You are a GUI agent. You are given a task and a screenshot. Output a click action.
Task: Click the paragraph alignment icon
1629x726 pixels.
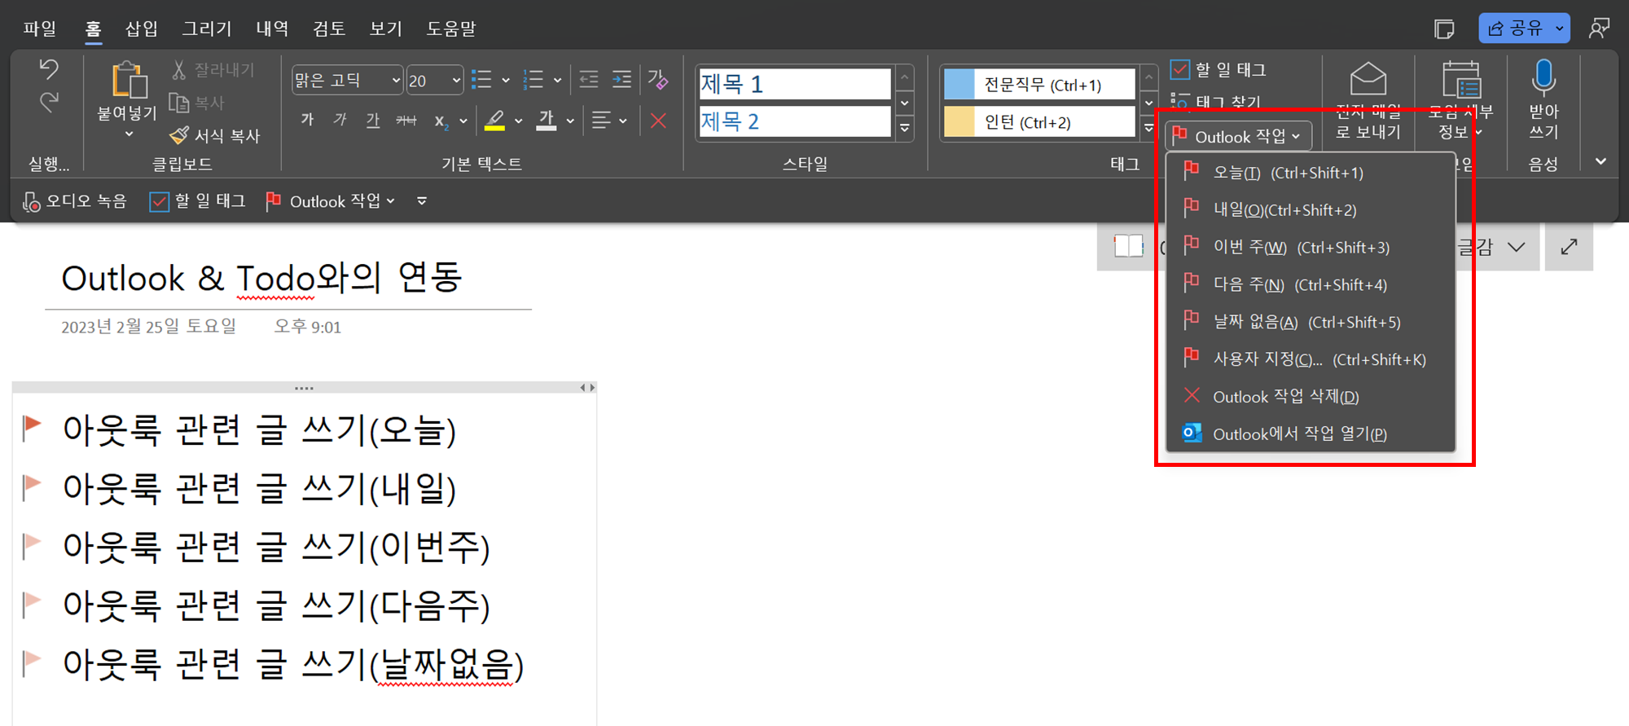point(601,121)
